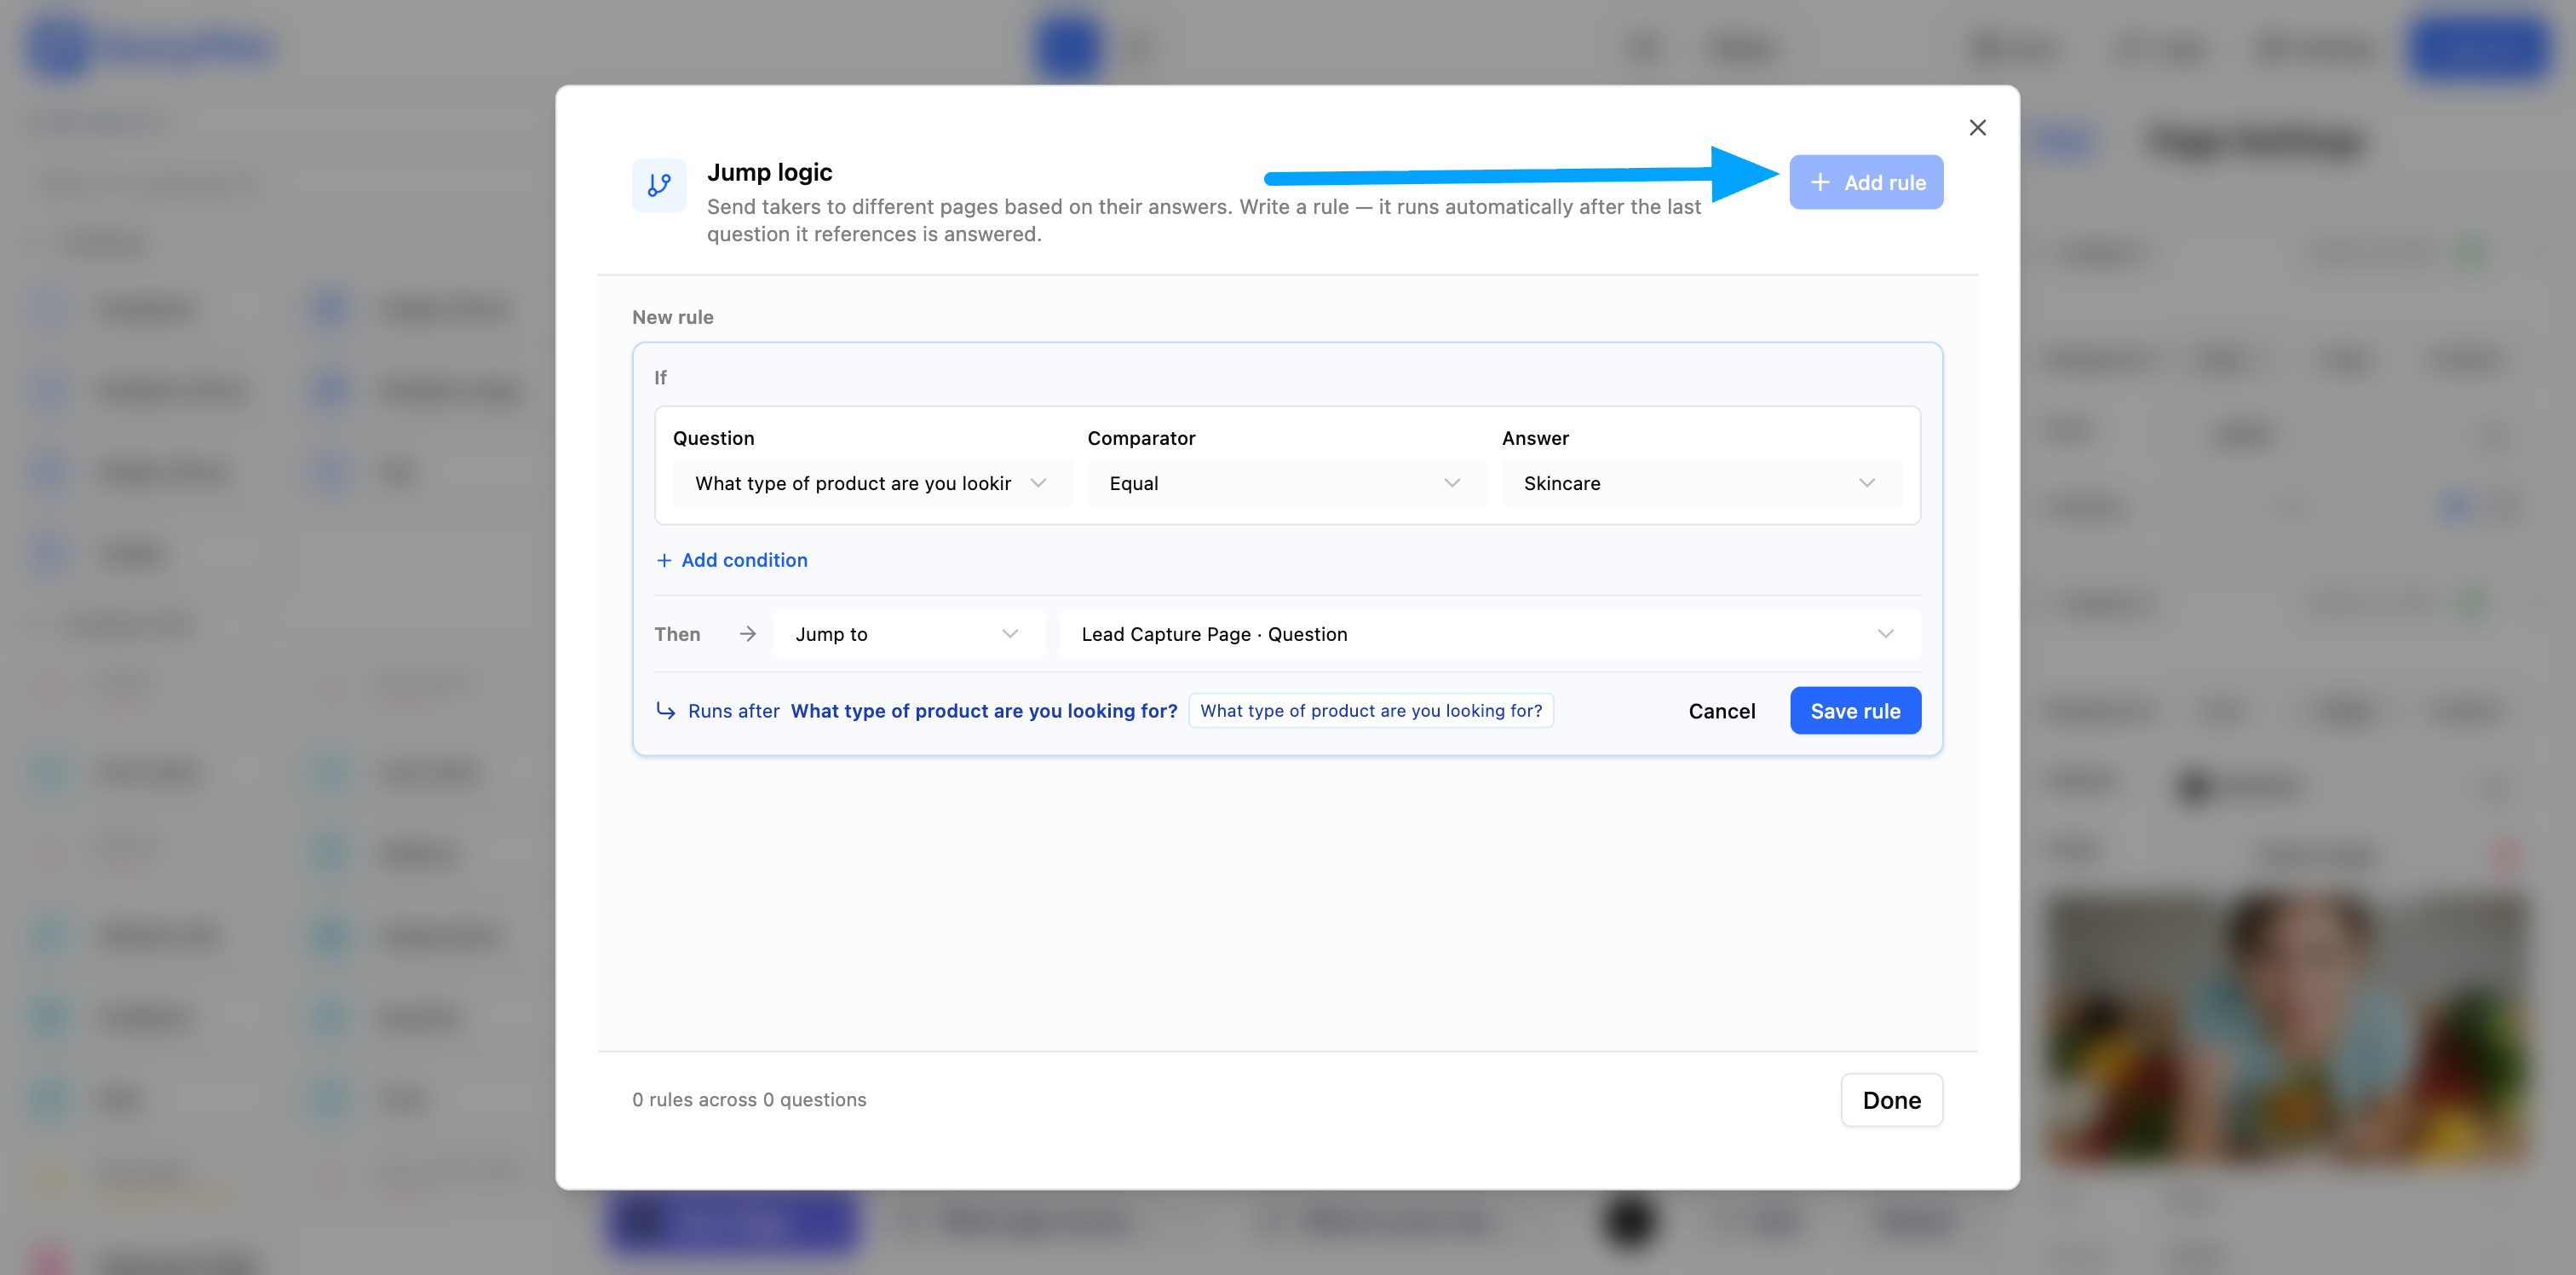Open the Answer dropdown showing Skincare
The width and height of the screenshot is (2576, 1275).
click(x=1701, y=483)
